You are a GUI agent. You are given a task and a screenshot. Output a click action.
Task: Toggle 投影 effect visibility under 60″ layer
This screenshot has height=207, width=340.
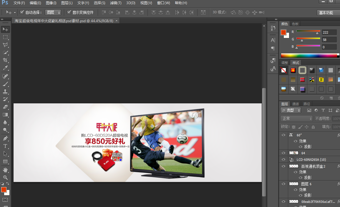[300, 147]
